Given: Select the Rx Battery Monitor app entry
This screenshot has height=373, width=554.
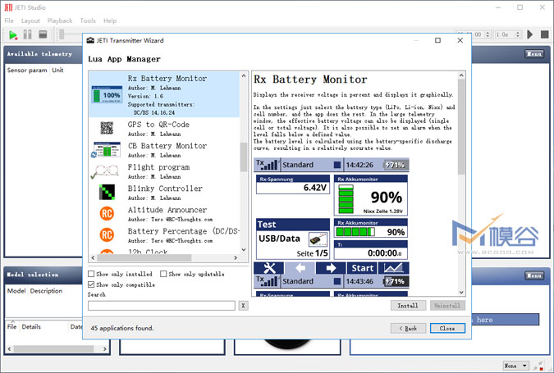Looking at the screenshot, I should tap(164, 94).
